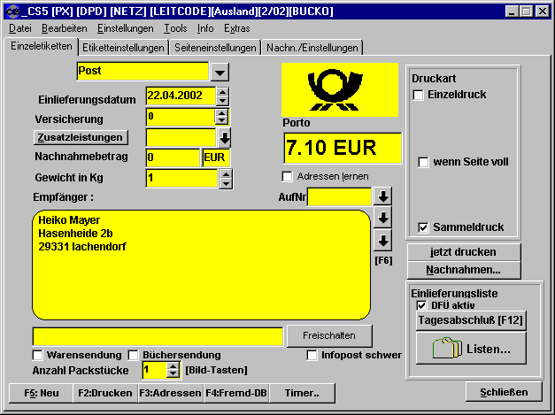
Task: Click the Freischalten button
Action: point(329,335)
